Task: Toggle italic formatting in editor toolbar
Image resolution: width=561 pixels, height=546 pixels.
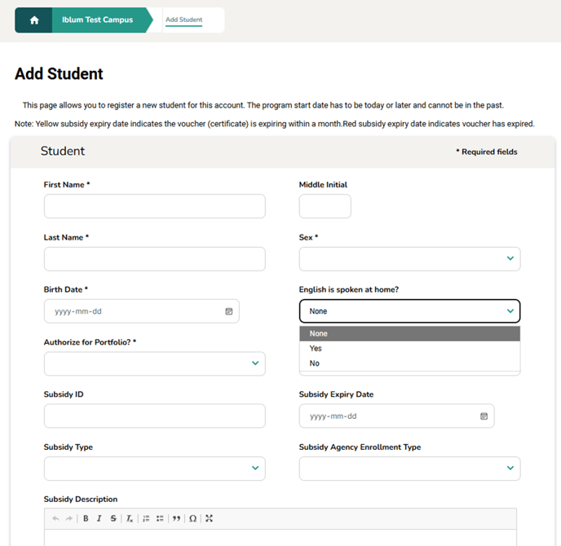Action: click(99, 518)
